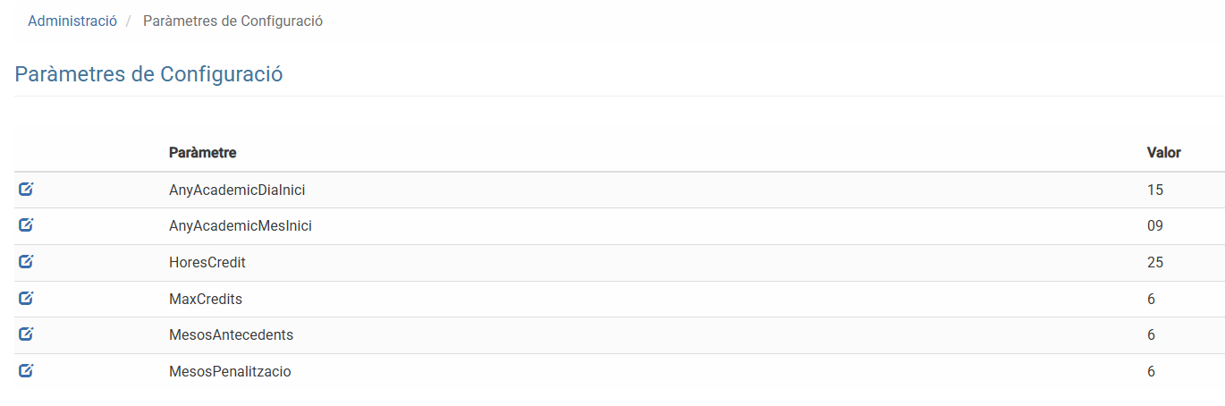
Task: Select the HoresCredit parameter name
Action: 207,263
